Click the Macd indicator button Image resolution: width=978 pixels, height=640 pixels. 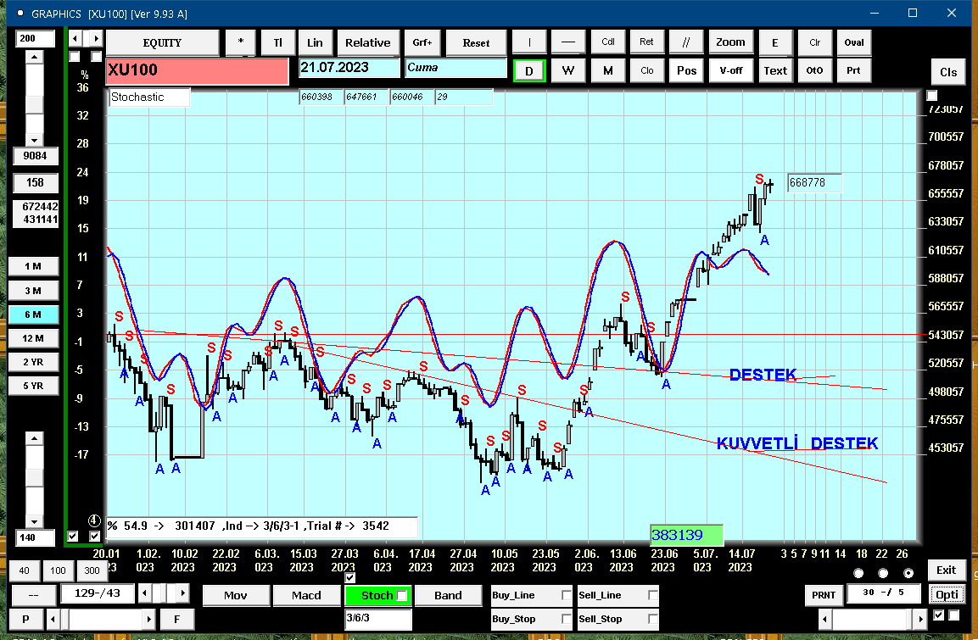(x=306, y=595)
